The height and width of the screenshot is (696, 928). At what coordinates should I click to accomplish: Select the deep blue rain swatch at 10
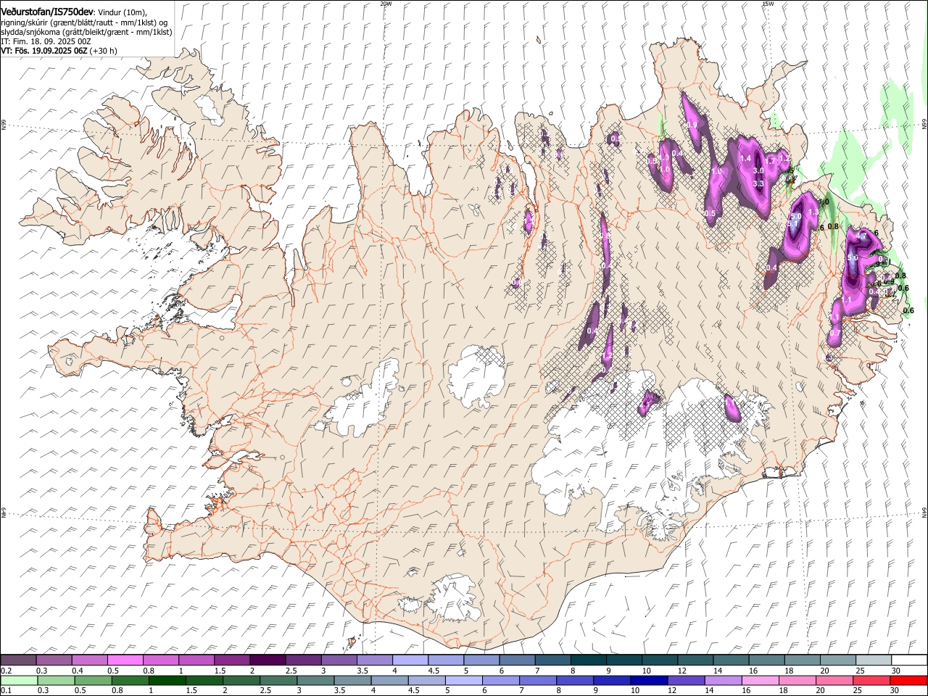(x=649, y=681)
